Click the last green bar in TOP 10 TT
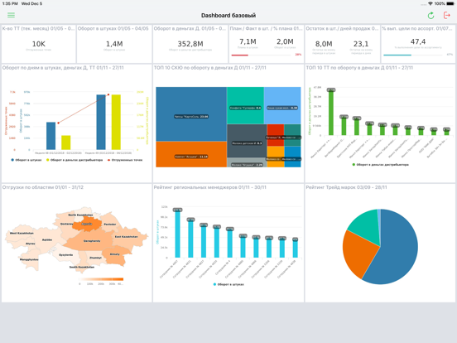The height and width of the screenshot is (343, 457). [446, 133]
